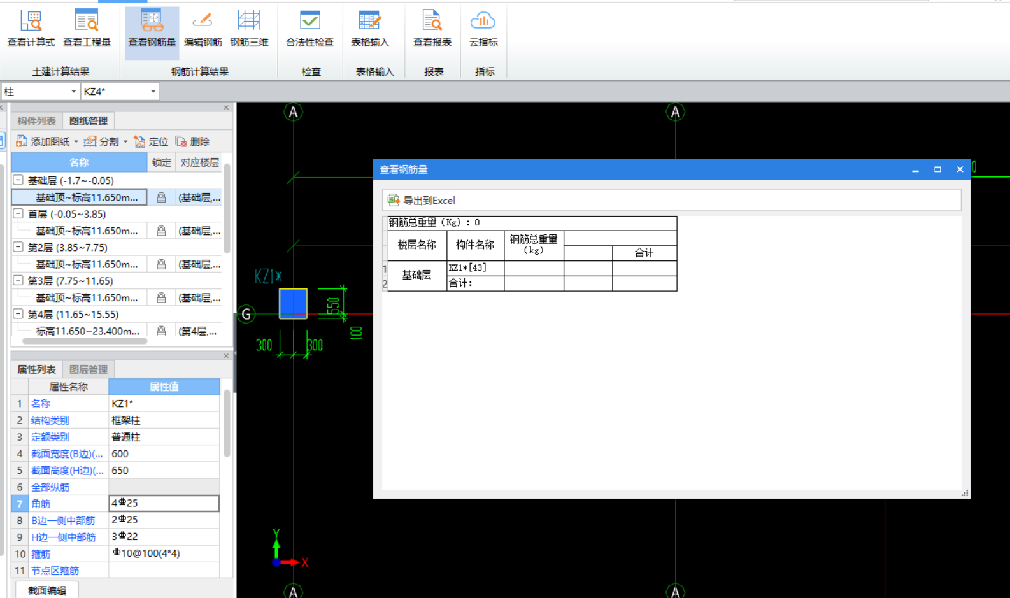Screen dimensions: 1010x598
Task: Click the 名称 column header
Action: [79, 162]
